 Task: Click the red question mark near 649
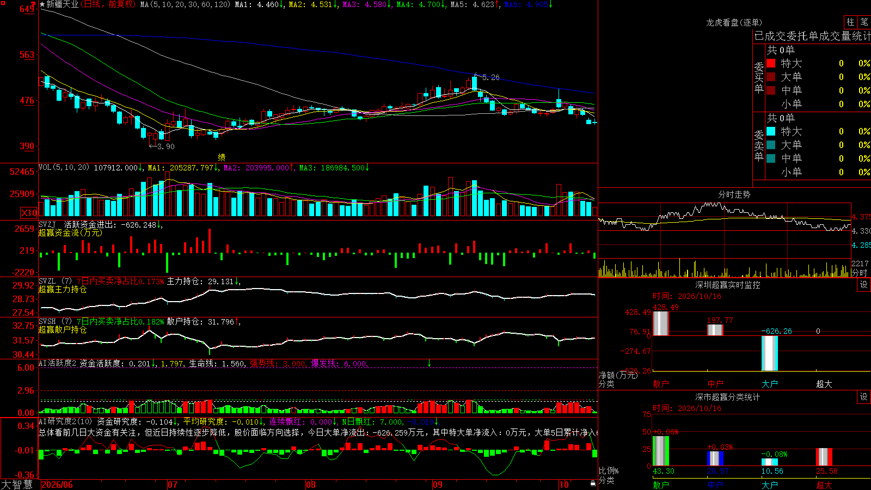click(33, 4)
